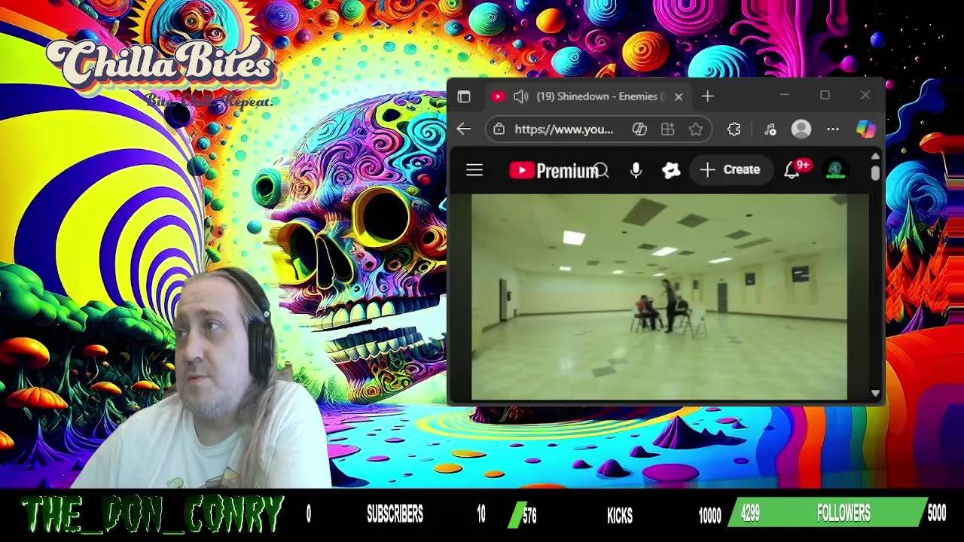This screenshot has width=964, height=542.
Task: Click the Shinedown video player
Action: click(x=659, y=297)
